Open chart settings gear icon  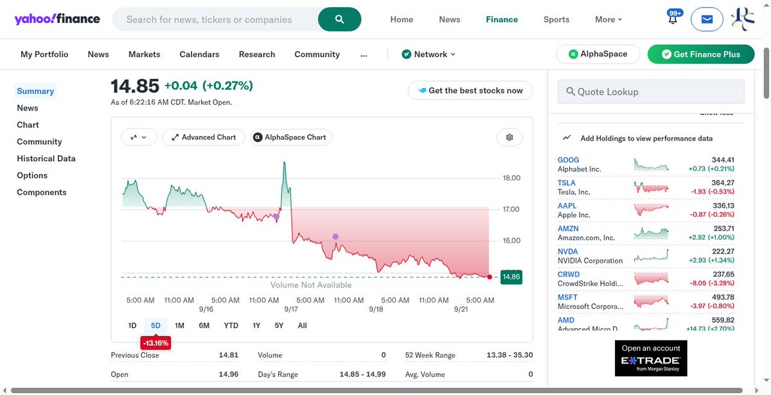click(x=510, y=137)
